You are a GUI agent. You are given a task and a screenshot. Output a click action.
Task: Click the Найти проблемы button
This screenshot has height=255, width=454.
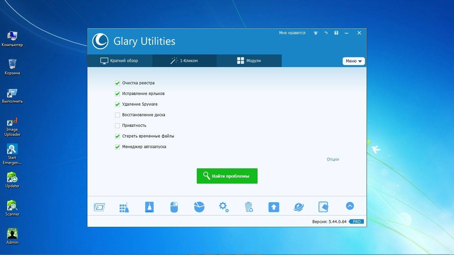(x=227, y=176)
